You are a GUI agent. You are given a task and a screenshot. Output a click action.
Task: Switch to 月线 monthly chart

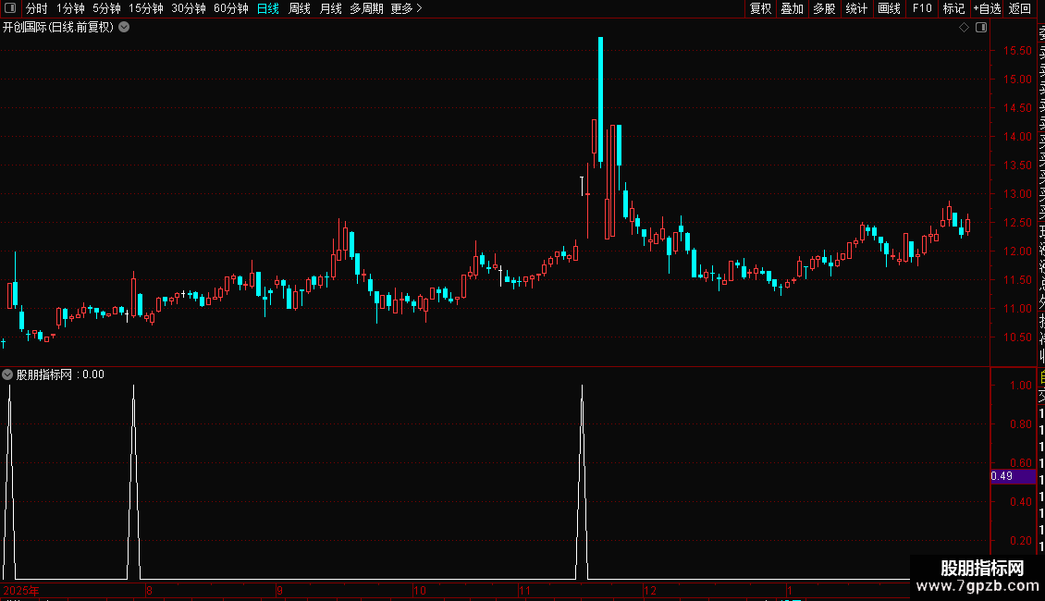coord(330,8)
